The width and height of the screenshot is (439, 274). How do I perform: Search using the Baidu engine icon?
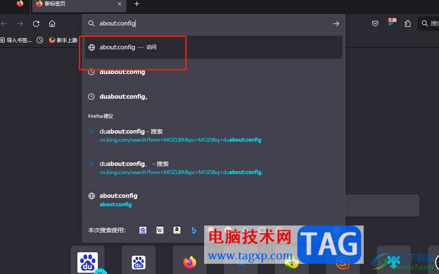pyautogui.click(x=143, y=230)
